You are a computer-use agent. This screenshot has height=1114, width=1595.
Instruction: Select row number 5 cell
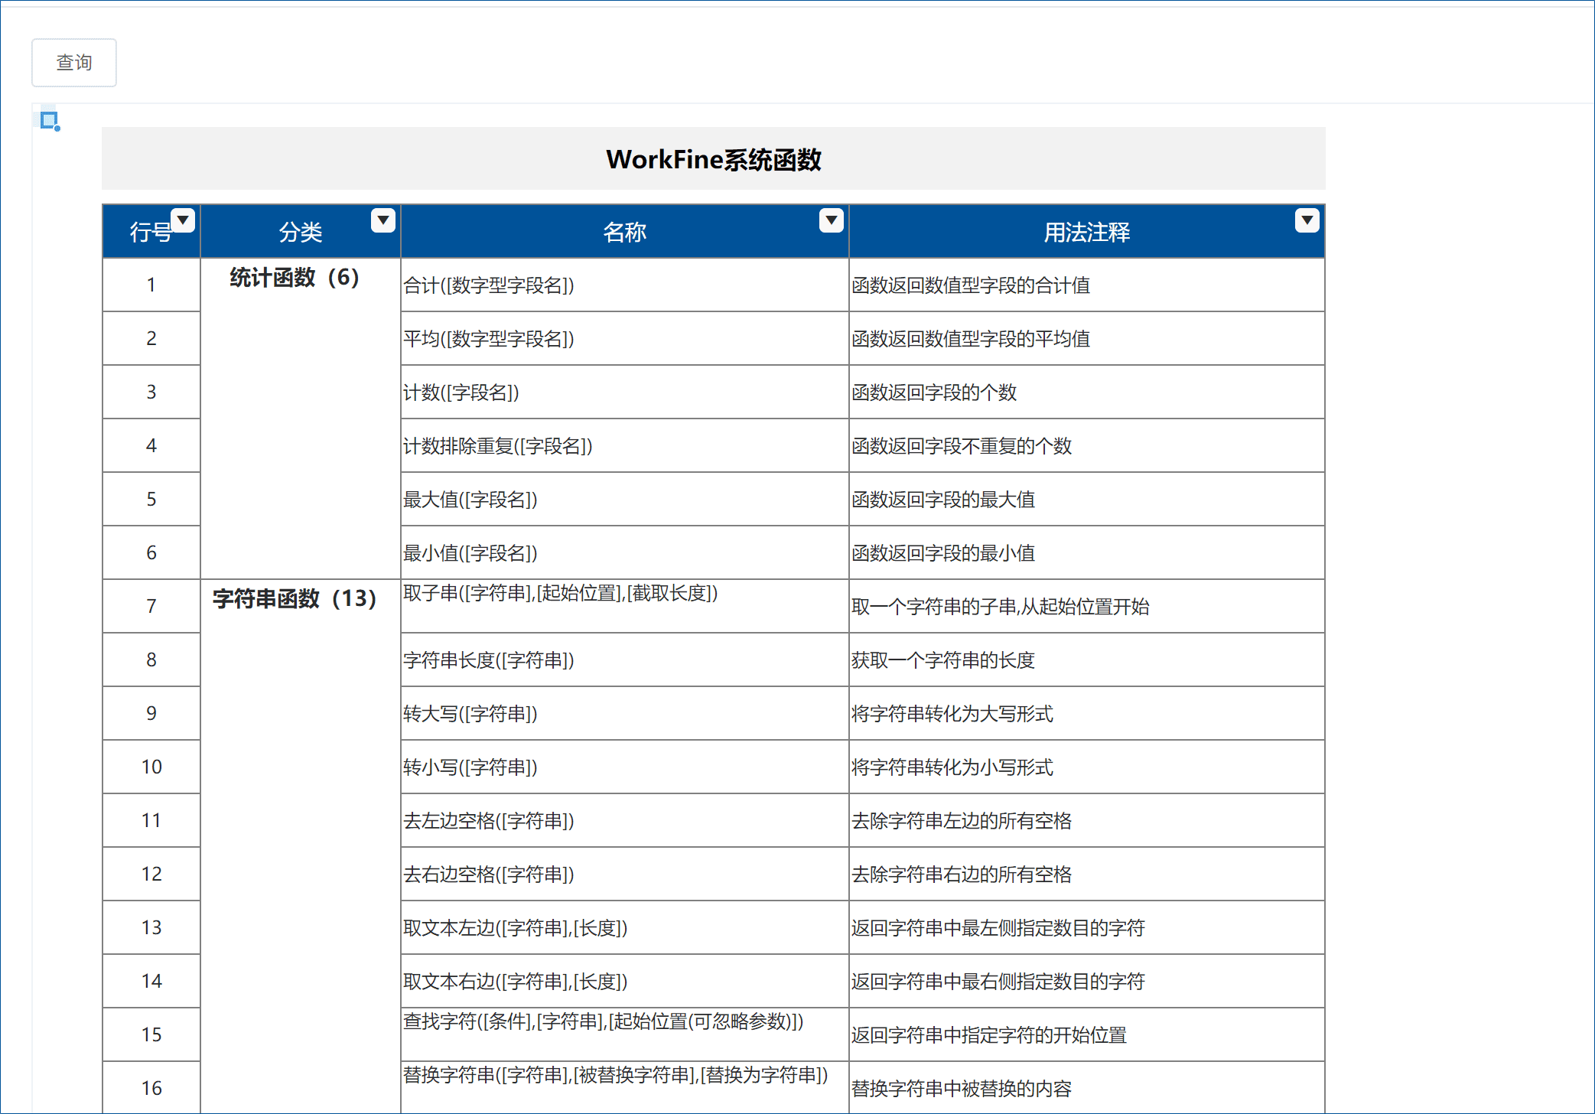click(x=151, y=500)
